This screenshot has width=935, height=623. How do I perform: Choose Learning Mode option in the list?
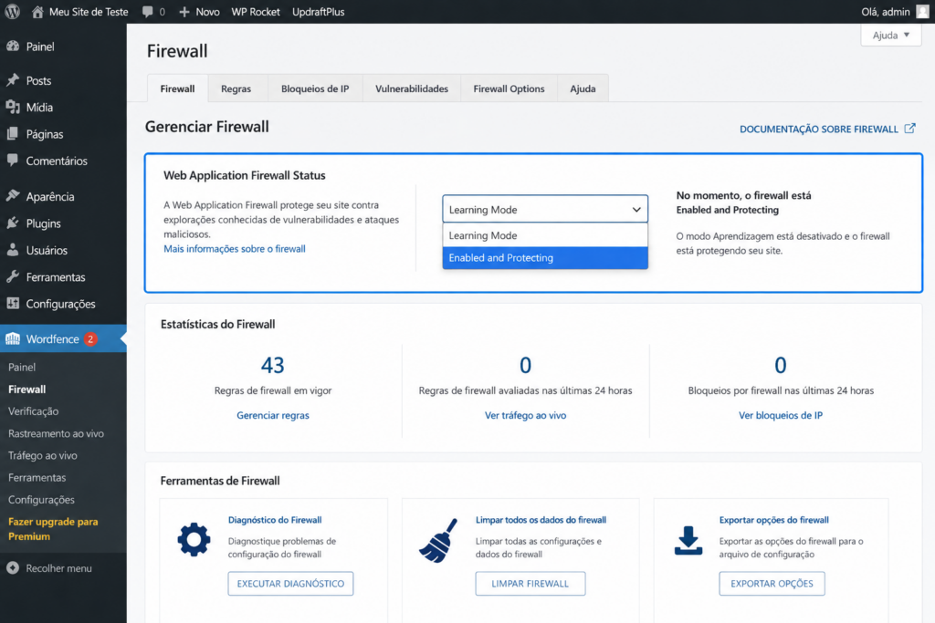[x=545, y=235]
